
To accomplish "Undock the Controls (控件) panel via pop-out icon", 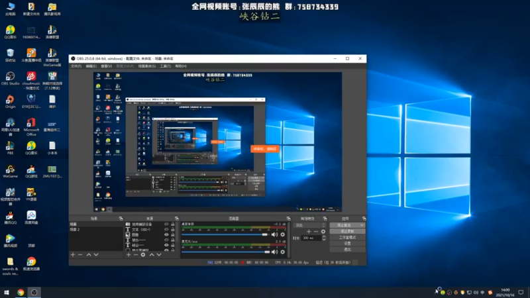I will [364, 219].
